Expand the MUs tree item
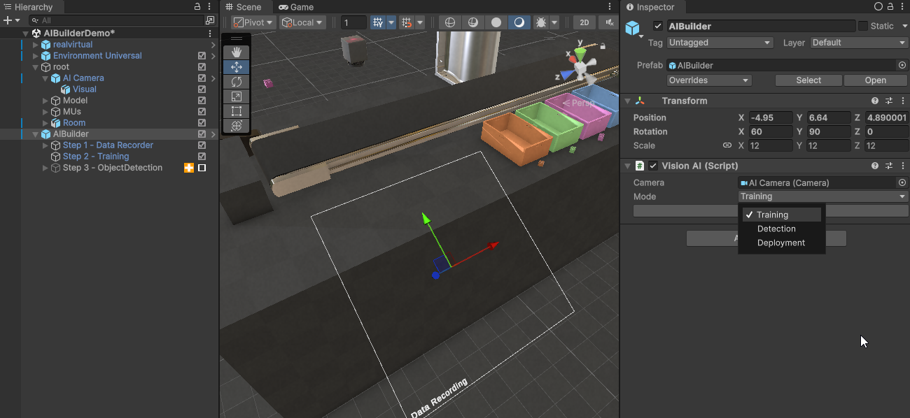Viewport: 910px width, 418px height. (x=45, y=112)
